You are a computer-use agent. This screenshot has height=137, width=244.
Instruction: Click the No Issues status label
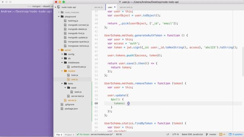click(85, 134)
